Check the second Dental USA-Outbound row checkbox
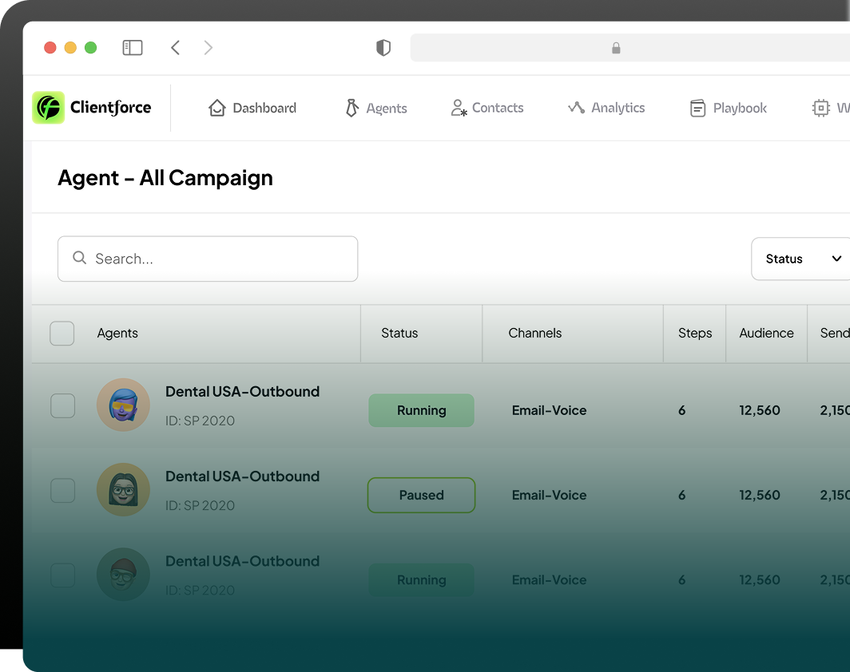 pyautogui.click(x=63, y=491)
